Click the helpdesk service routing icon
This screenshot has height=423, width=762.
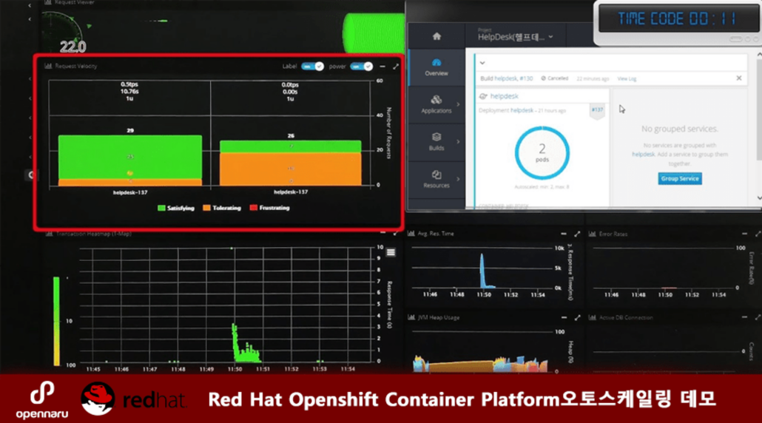click(482, 96)
